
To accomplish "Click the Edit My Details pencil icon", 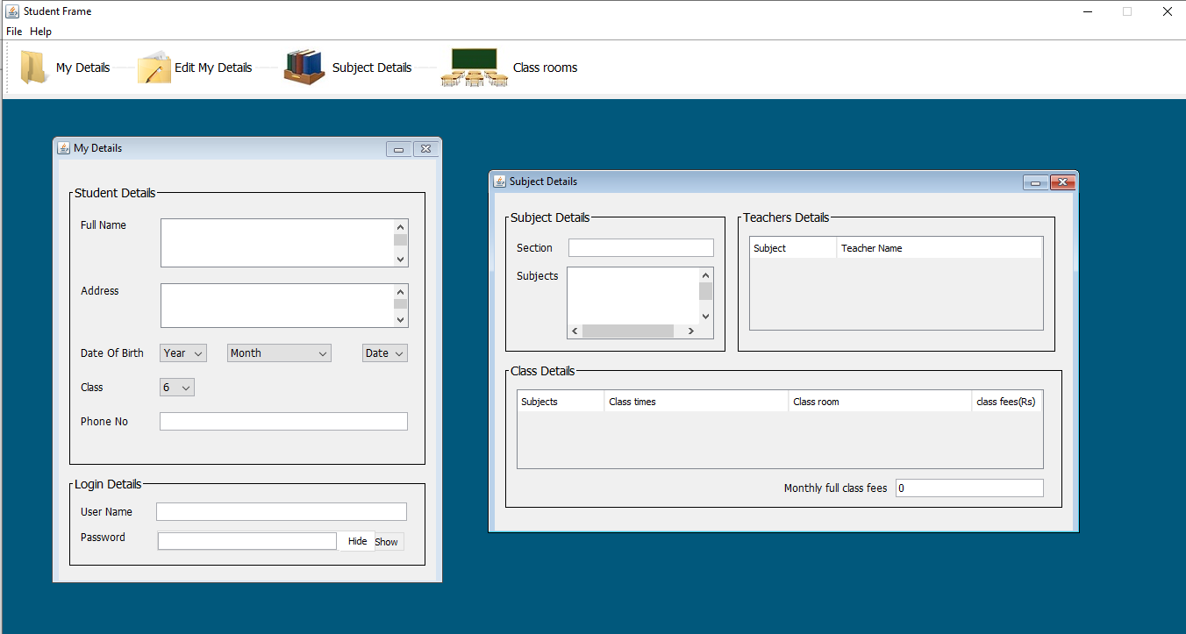I will click(x=154, y=67).
